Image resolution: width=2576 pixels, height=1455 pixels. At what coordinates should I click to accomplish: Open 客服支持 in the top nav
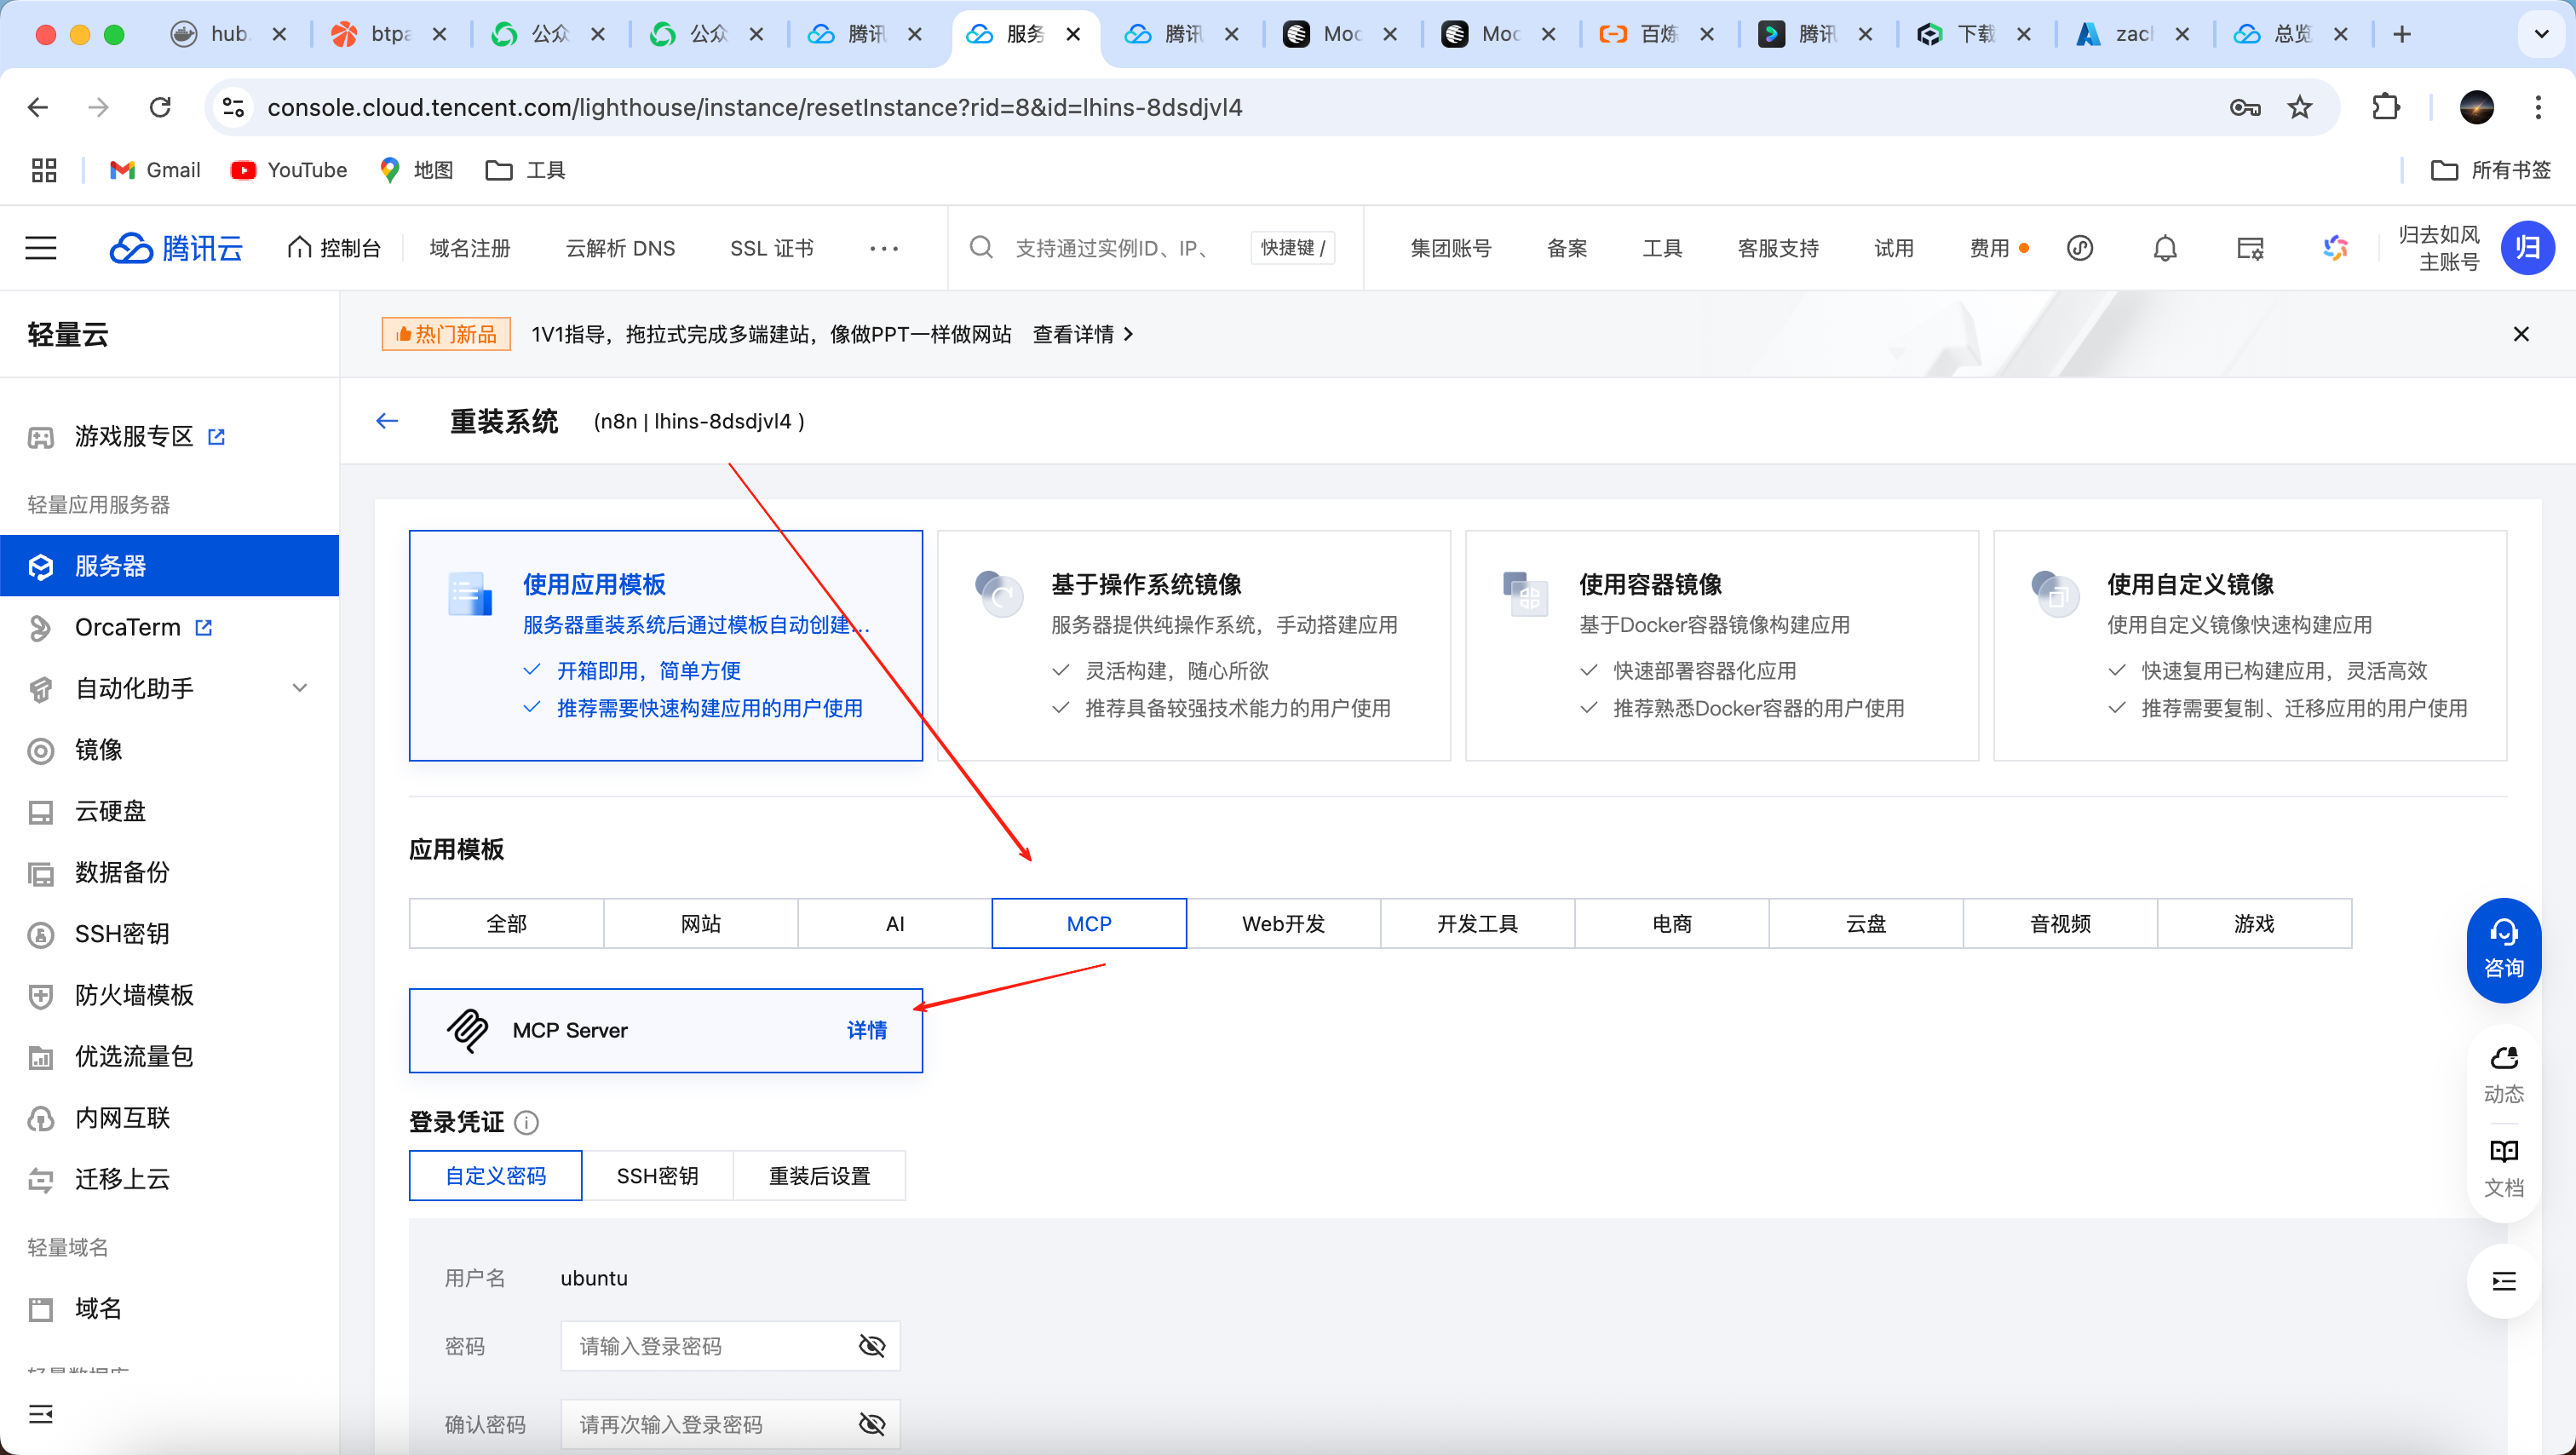pyautogui.click(x=1778, y=248)
